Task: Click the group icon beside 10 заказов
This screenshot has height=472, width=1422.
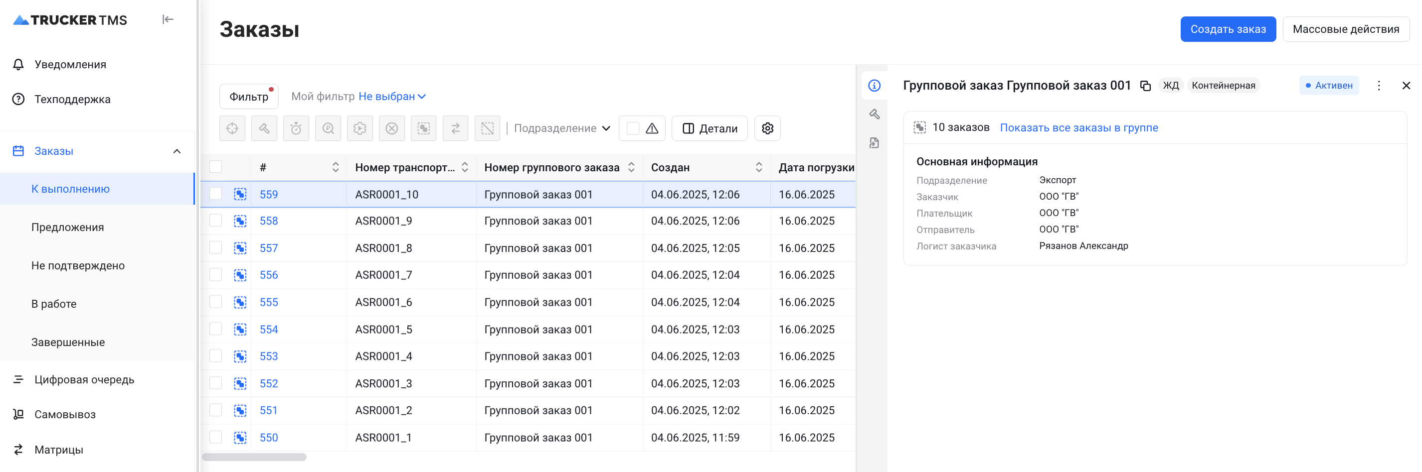Action: tap(919, 127)
